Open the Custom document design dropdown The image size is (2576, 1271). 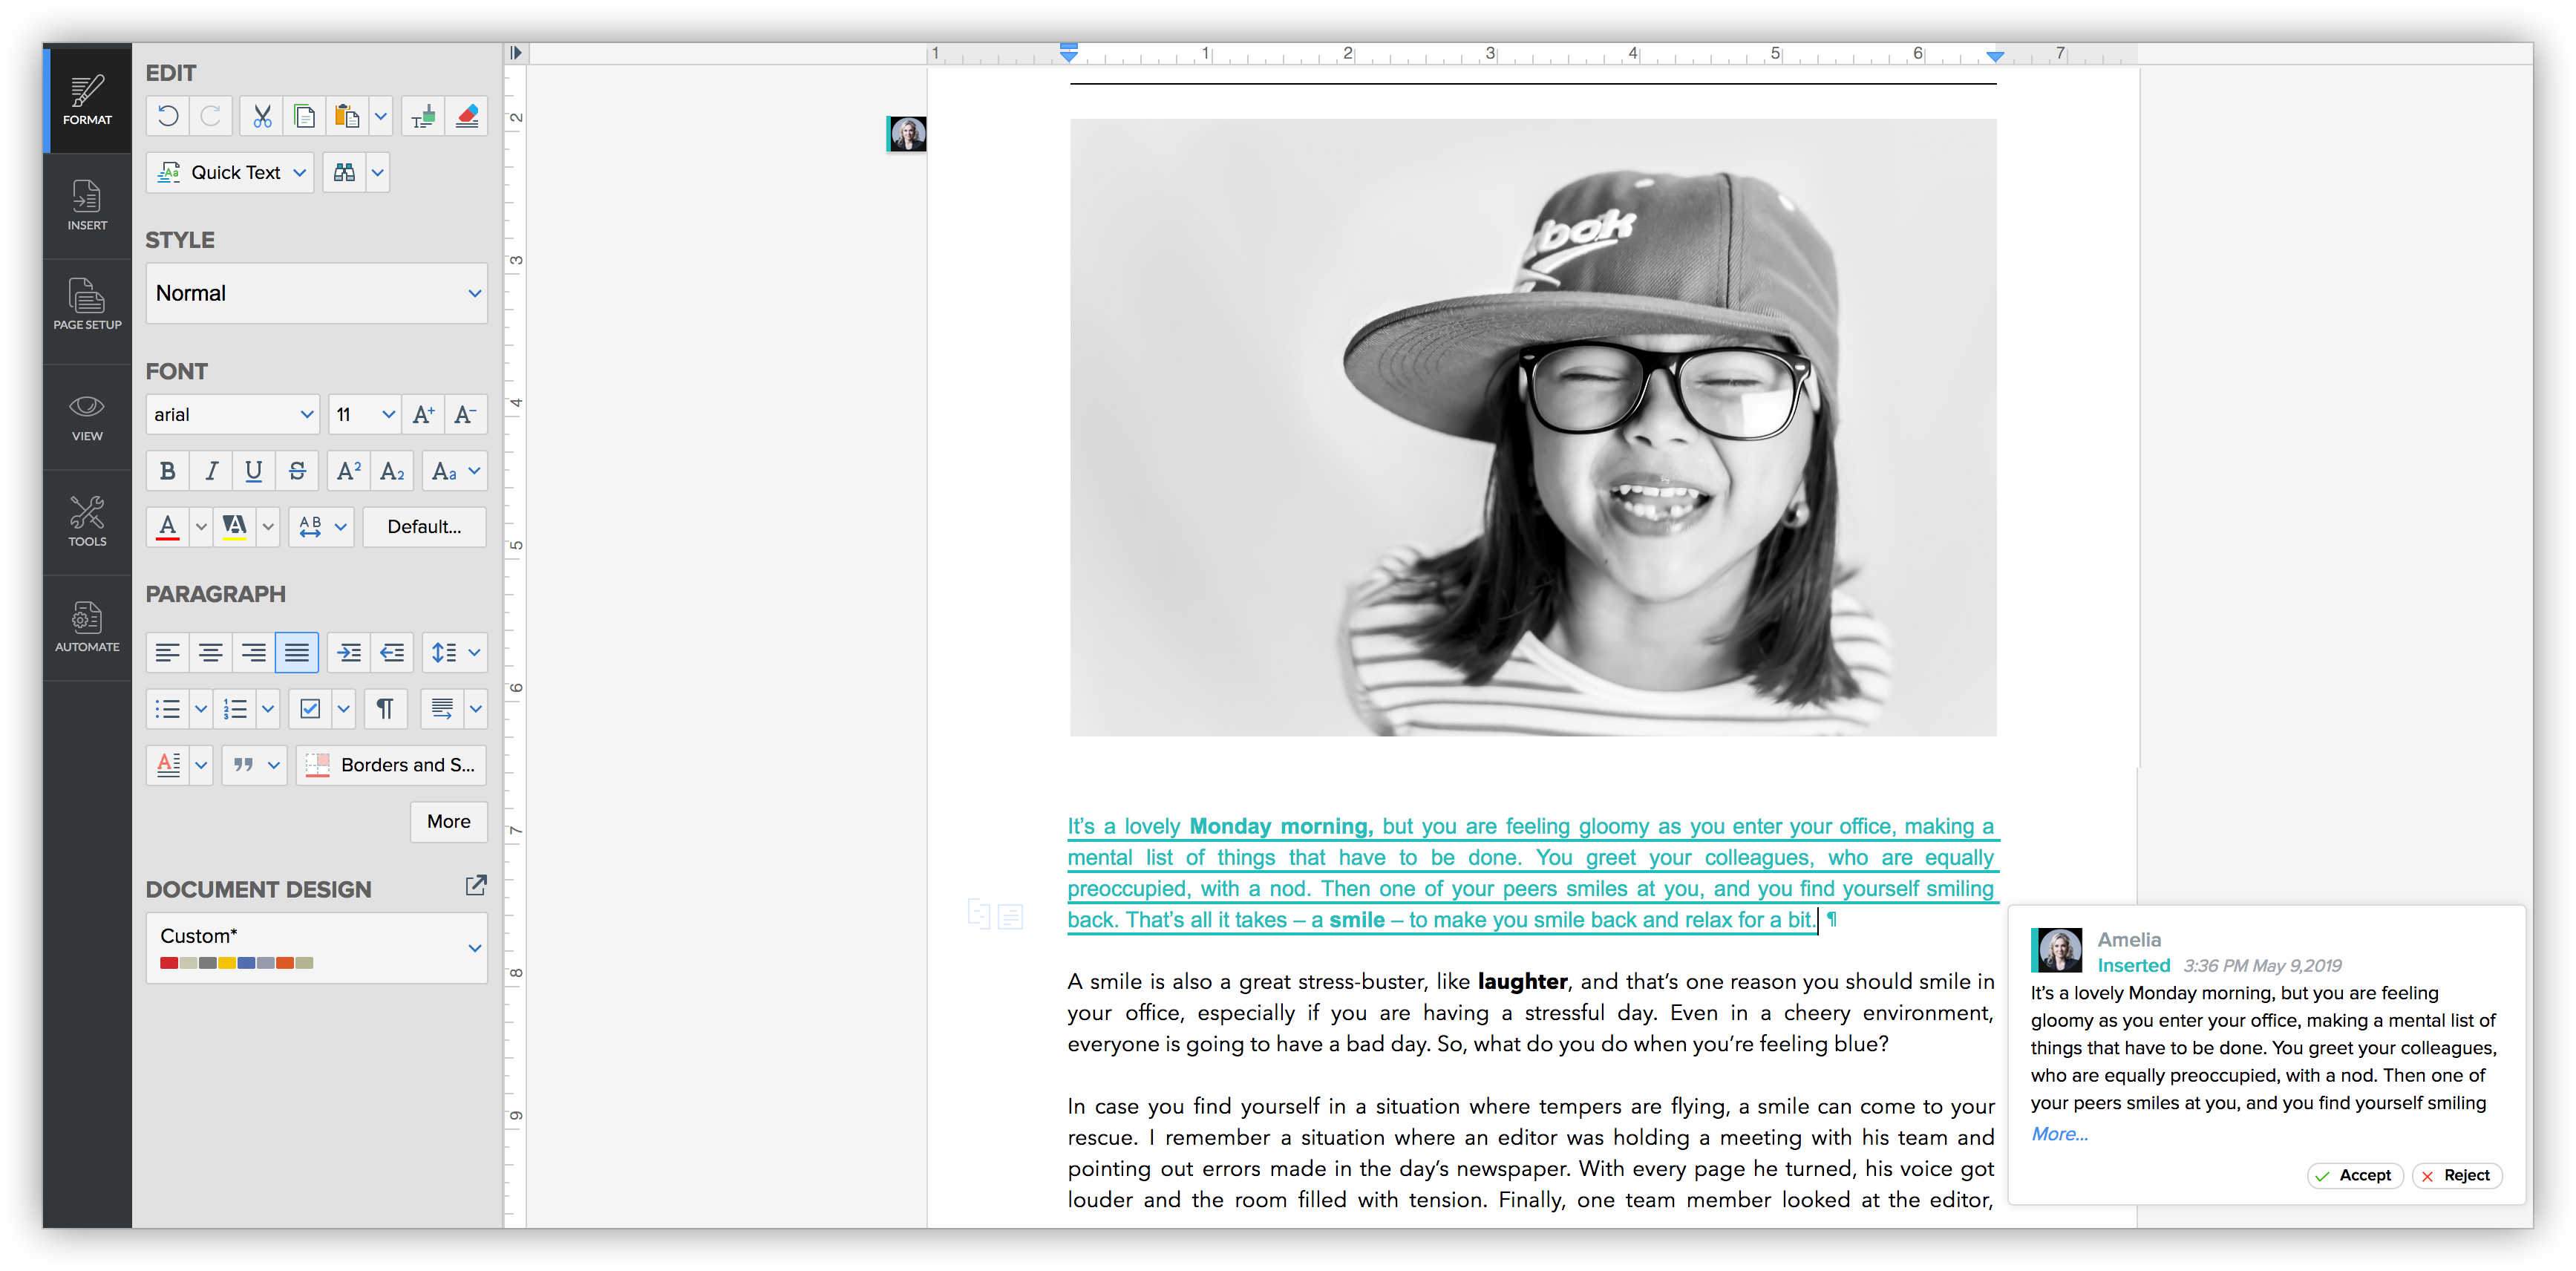(x=316, y=948)
